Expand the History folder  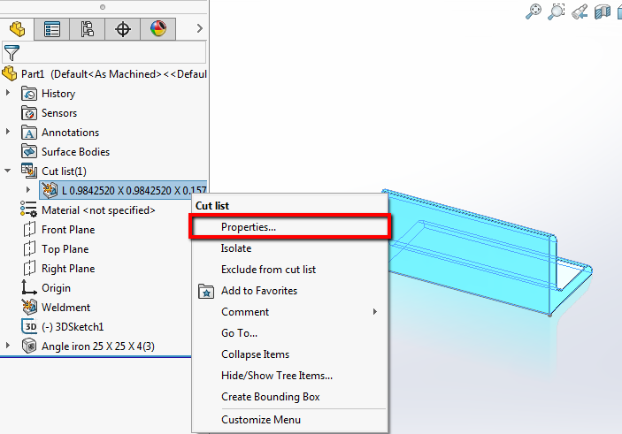click(8, 93)
